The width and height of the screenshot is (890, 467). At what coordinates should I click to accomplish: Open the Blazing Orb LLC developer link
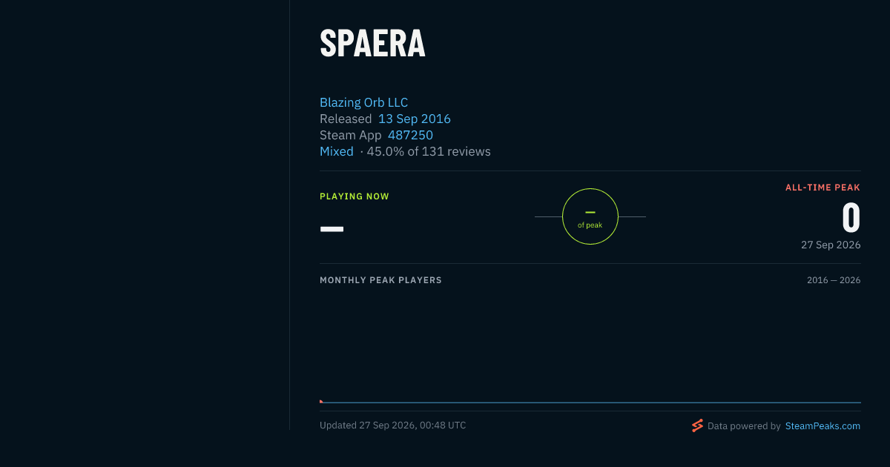pos(363,102)
